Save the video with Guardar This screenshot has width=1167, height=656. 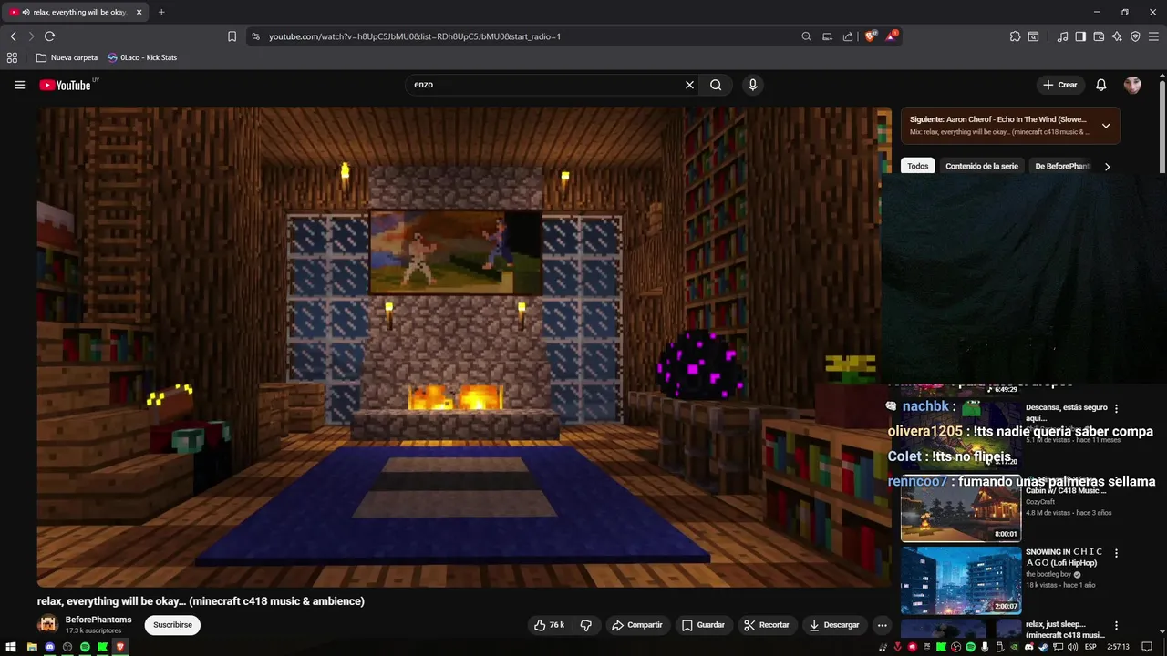click(703, 625)
